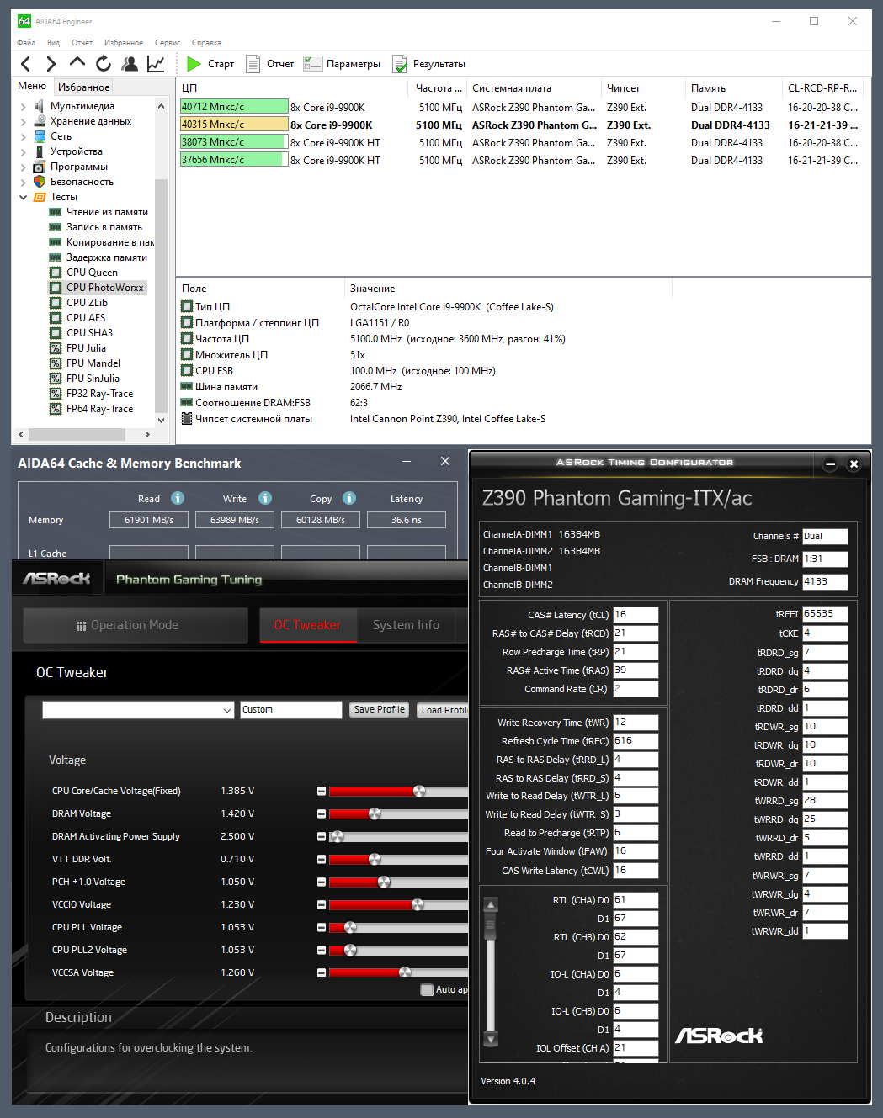883x1118 pixels.
Task: Click the Custom profile name field
Action: point(291,710)
